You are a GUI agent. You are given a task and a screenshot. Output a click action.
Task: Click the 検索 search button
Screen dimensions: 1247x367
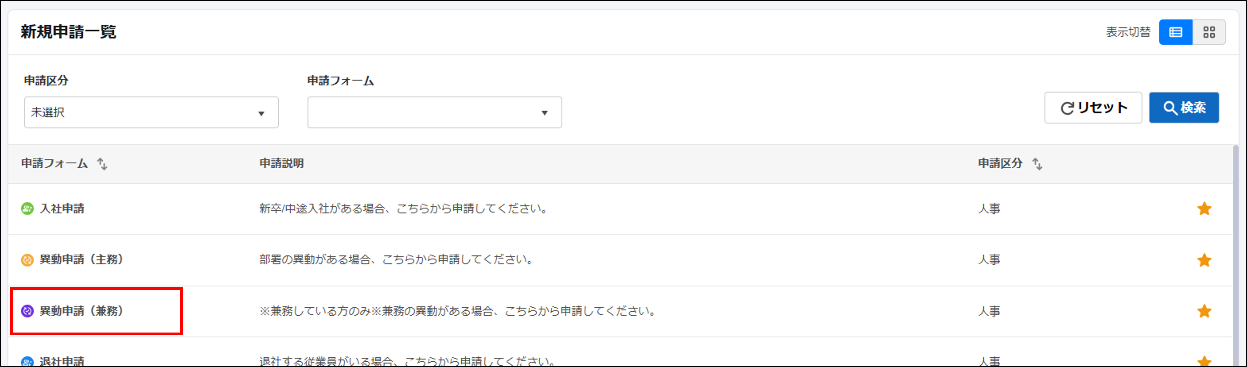[x=1184, y=108]
